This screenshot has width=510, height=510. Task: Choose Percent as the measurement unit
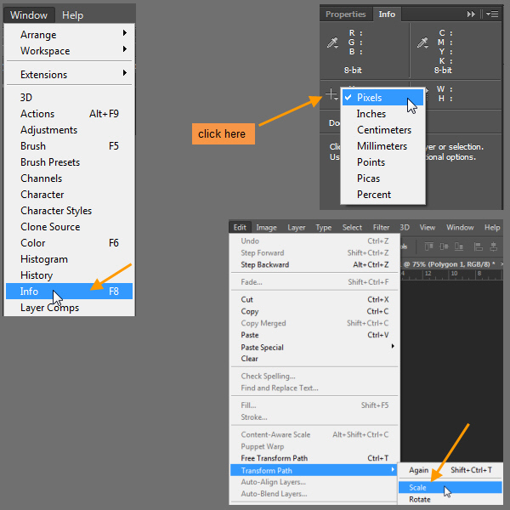coord(374,195)
